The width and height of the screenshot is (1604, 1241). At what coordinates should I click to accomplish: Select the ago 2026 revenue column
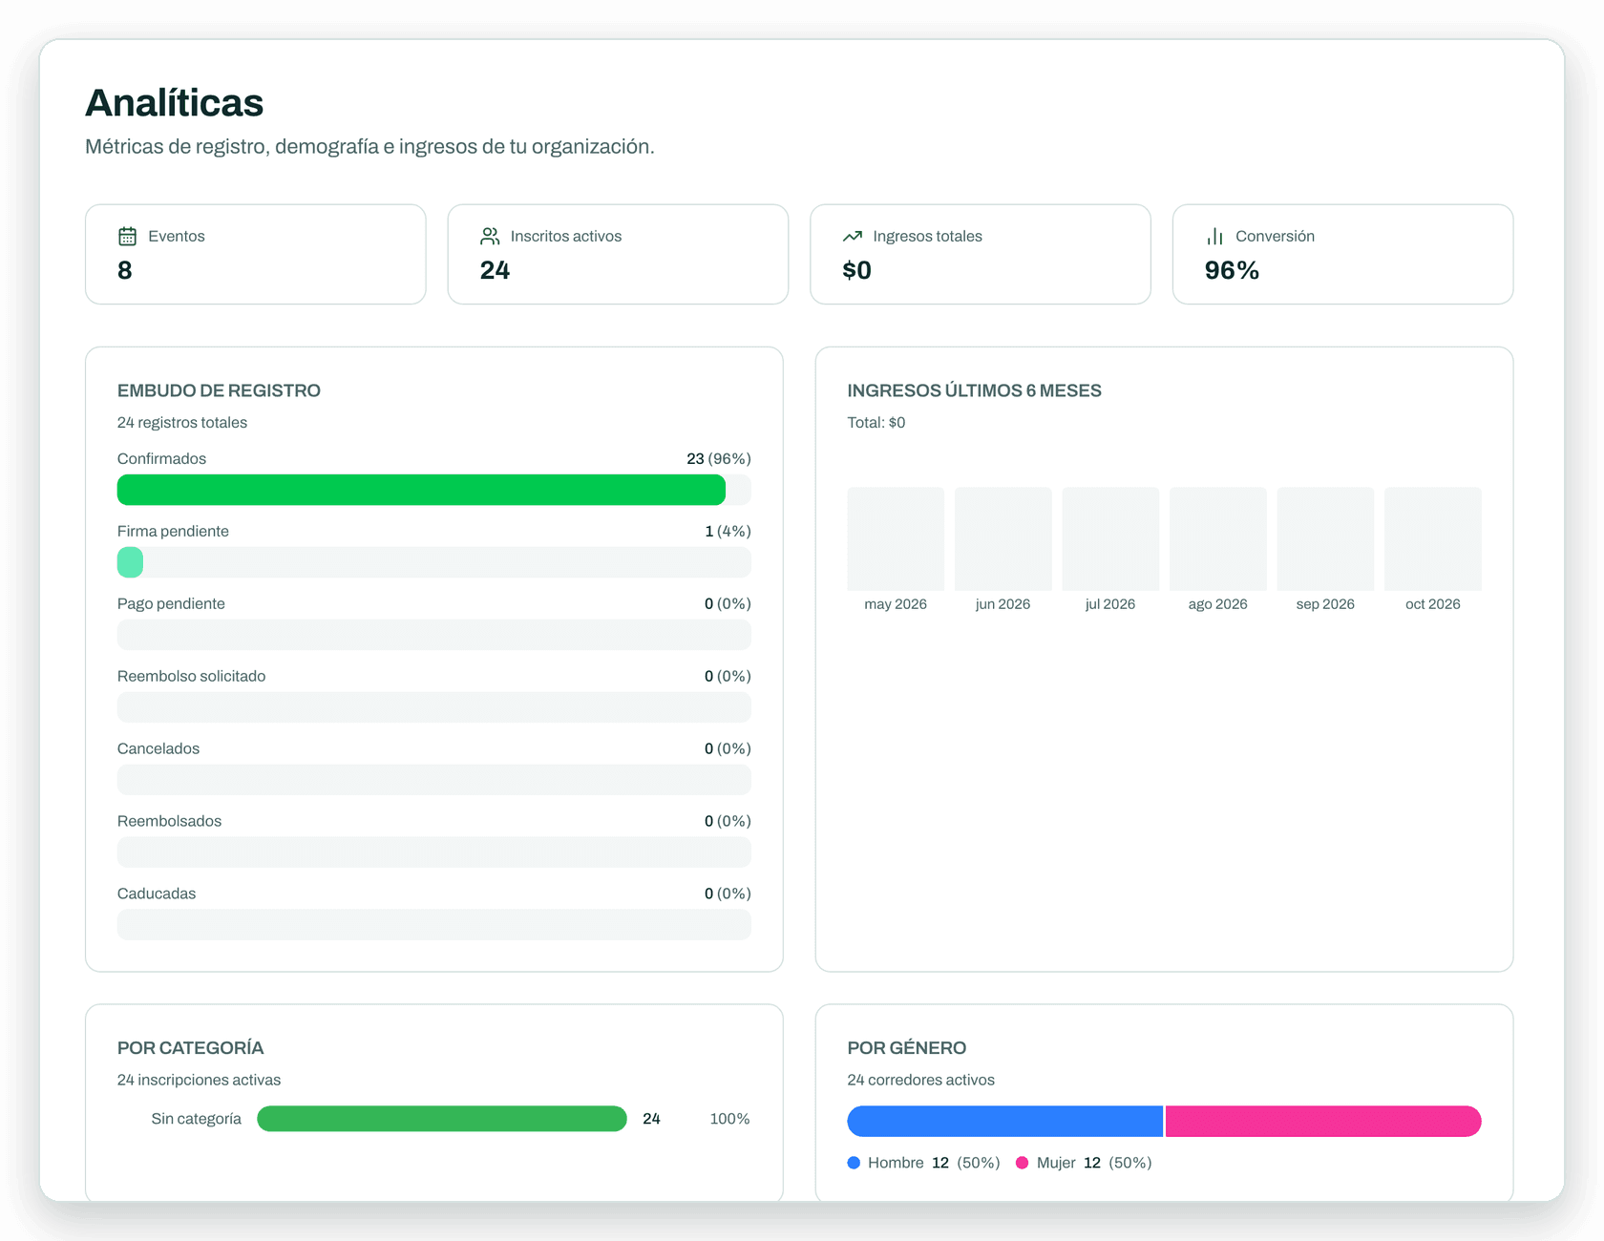1218,539
